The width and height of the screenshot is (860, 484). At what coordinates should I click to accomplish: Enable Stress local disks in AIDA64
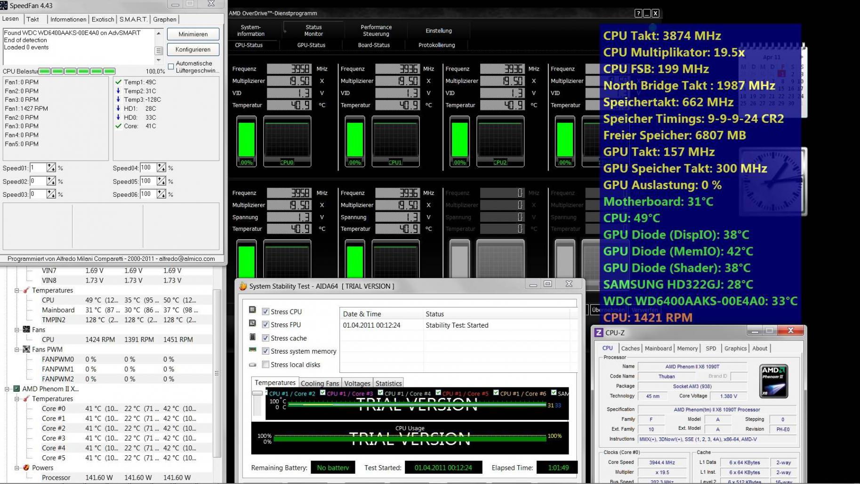click(x=265, y=364)
